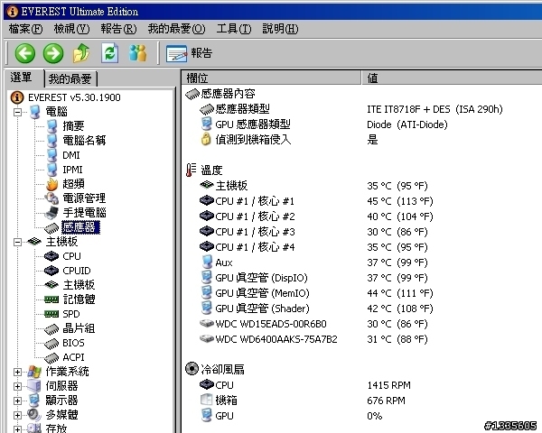The height and width of the screenshot is (433, 542).
Task: Click the green Back arrow toolbar icon
Action: coord(25,53)
